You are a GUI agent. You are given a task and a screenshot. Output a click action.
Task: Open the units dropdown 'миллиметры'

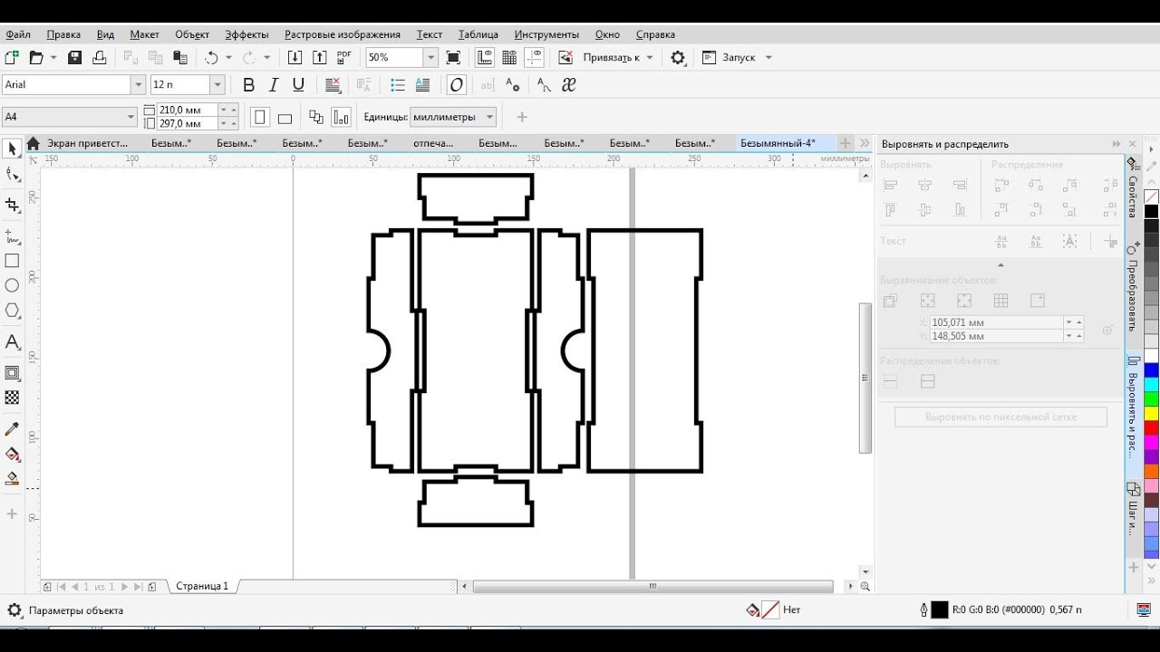coord(490,117)
